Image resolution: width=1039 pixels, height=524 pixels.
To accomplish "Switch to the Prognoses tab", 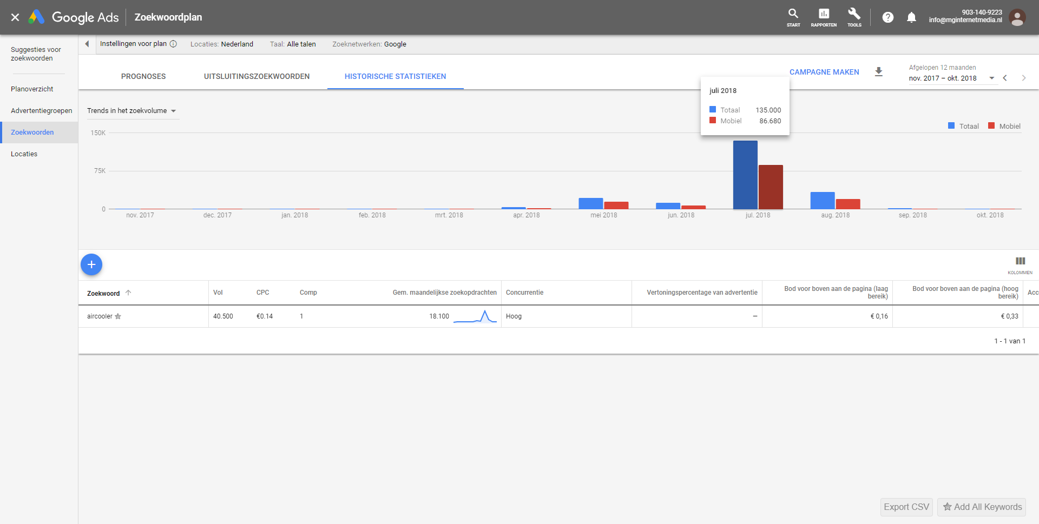I will point(143,76).
